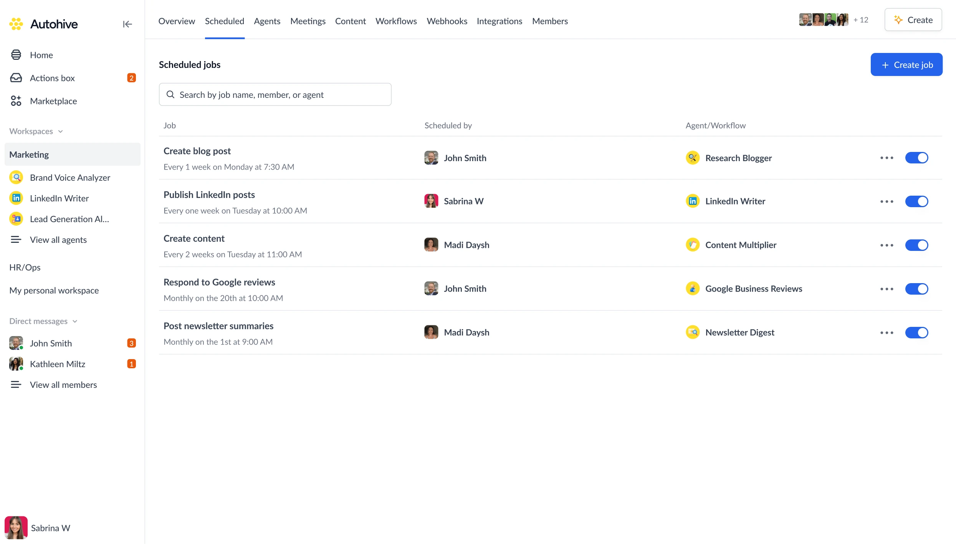
Task: Open Lead Generation agent icon
Action: point(16,219)
